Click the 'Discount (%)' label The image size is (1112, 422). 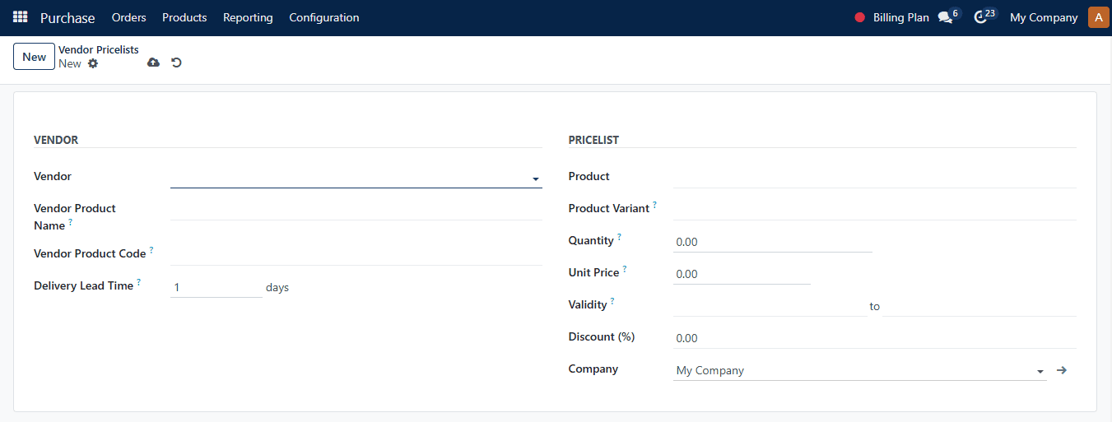click(602, 336)
